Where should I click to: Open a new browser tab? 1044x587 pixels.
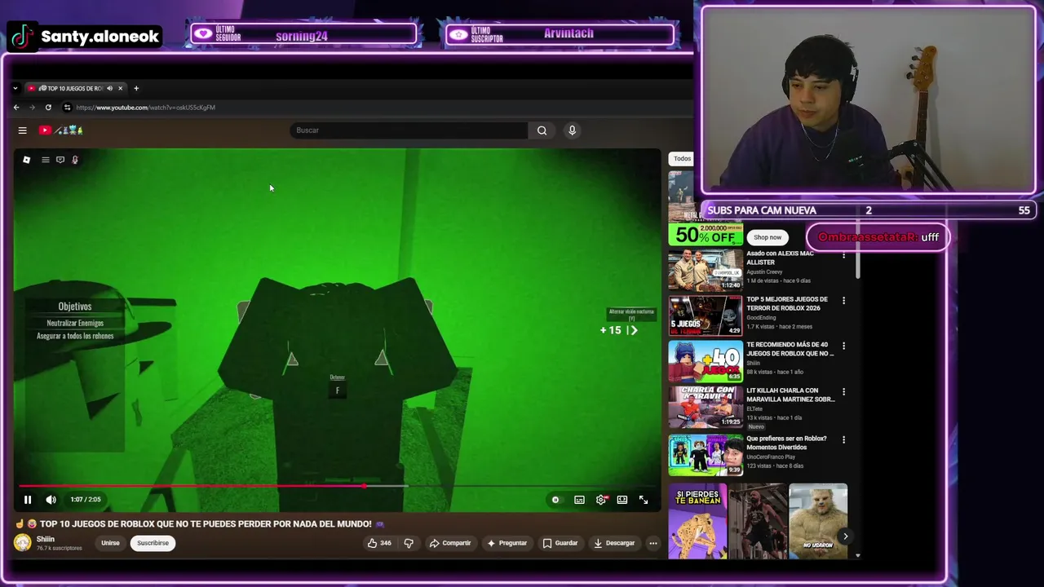point(136,88)
